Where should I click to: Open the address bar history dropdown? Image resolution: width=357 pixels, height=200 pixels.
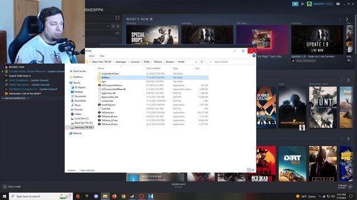tap(196, 62)
